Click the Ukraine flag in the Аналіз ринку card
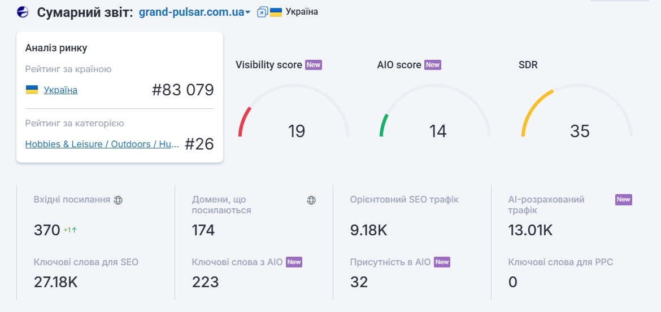The height and width of the screenshot is (312, 661). click(32, 90)
